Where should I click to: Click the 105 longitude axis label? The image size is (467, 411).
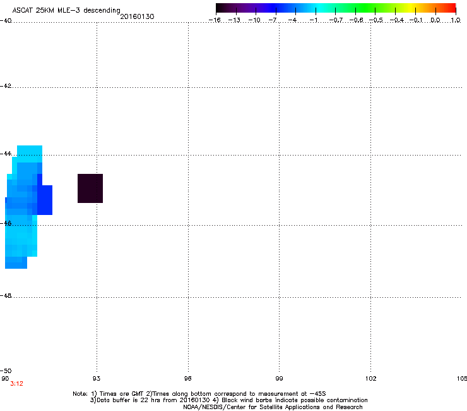tap(462, 379)
